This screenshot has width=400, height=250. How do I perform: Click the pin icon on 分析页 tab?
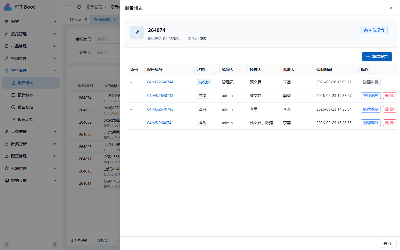coord(86,19)
